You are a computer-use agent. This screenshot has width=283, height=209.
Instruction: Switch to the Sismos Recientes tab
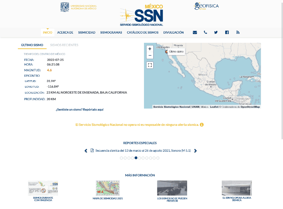pyautogui.click(x=64, y=45)
